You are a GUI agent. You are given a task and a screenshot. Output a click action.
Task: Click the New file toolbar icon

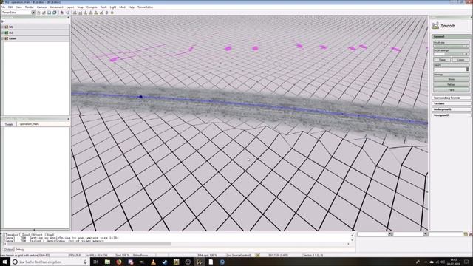tap(38, 13)
